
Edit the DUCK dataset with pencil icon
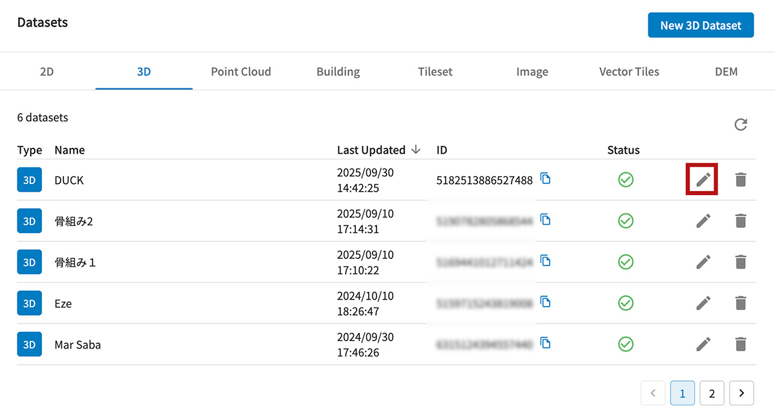click(703, 179)
